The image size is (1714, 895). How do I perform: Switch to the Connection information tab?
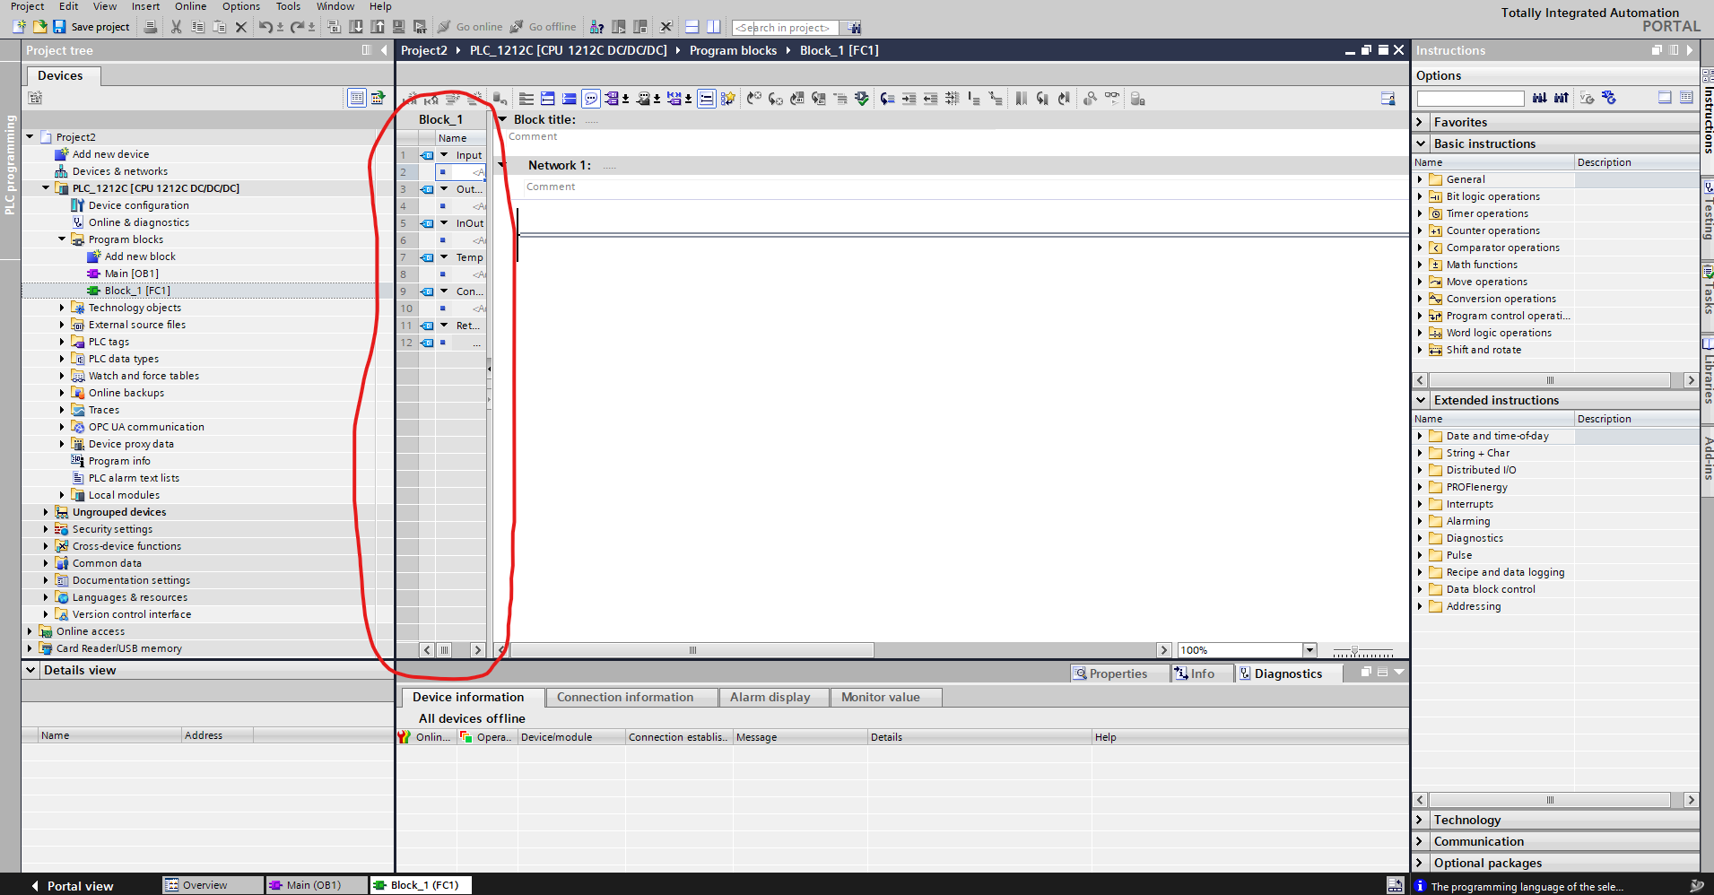[x=624, y=697]
